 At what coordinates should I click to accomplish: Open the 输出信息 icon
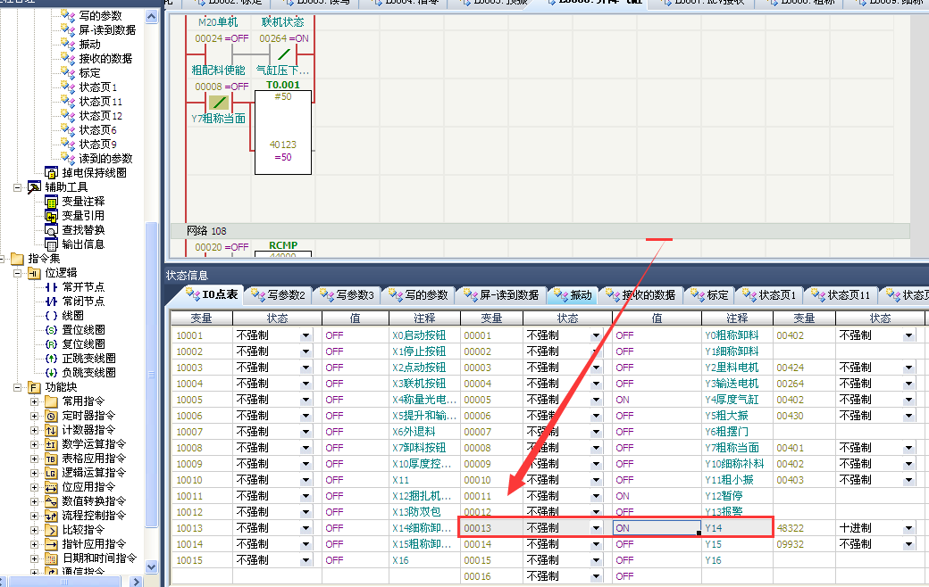pyautogui.click(x=51, y=244)
